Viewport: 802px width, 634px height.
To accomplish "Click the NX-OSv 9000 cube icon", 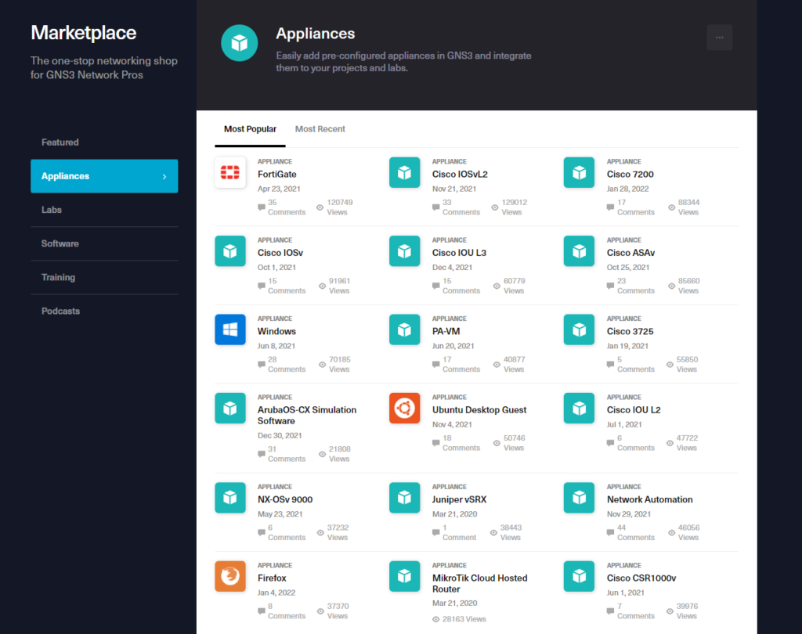I will (x=229, y=498).
